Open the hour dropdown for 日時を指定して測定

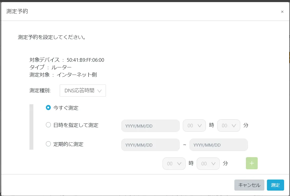(x=194, y=126)
